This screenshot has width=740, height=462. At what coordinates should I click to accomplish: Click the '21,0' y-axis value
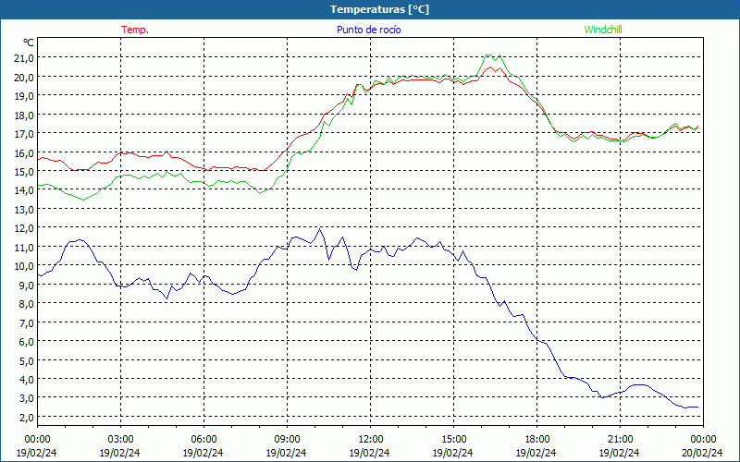point(24,58)
